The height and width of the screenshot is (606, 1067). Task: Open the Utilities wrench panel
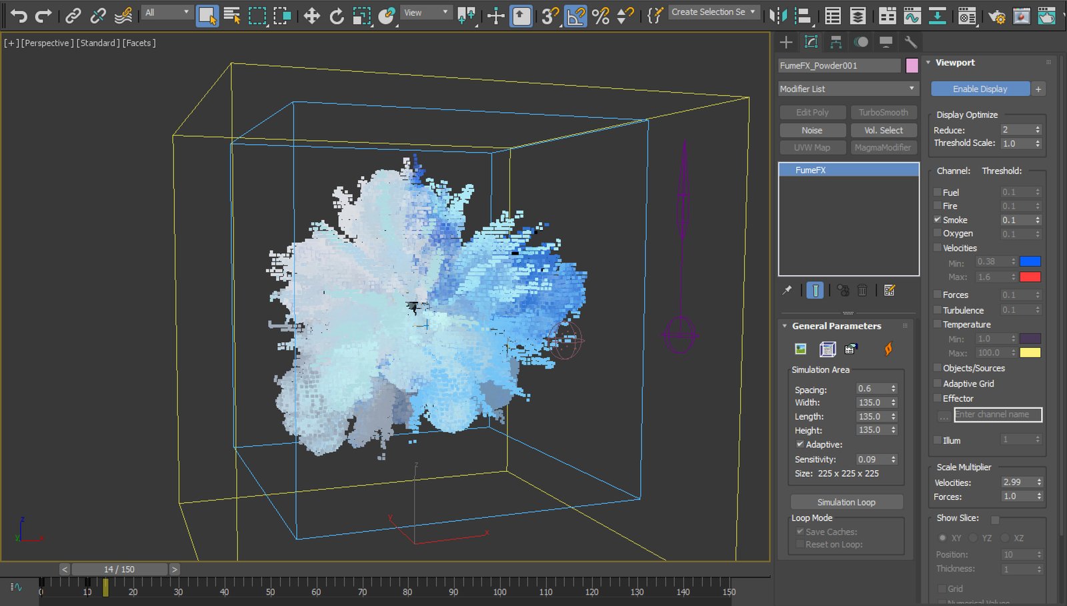click(x=911, y=42)
